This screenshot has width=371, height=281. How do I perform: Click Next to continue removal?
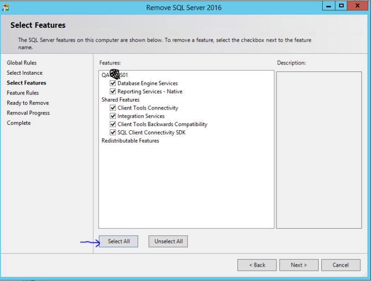[299, 265]
